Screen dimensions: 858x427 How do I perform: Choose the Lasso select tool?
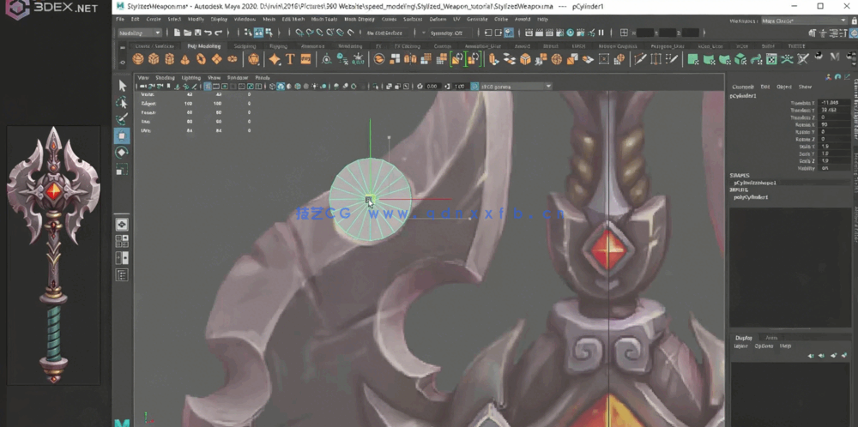(x=122, y=103)
